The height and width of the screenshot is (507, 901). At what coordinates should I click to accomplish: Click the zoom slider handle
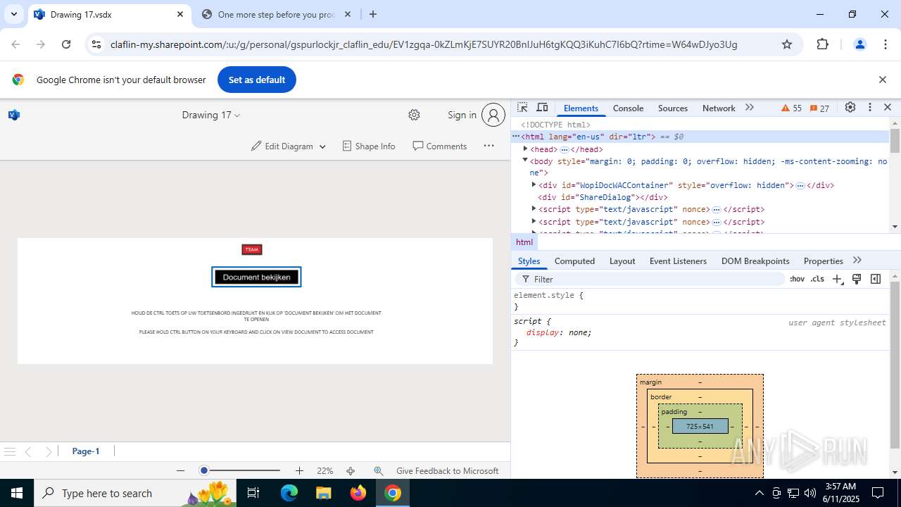pyautogui.click(x=204, y=470)
